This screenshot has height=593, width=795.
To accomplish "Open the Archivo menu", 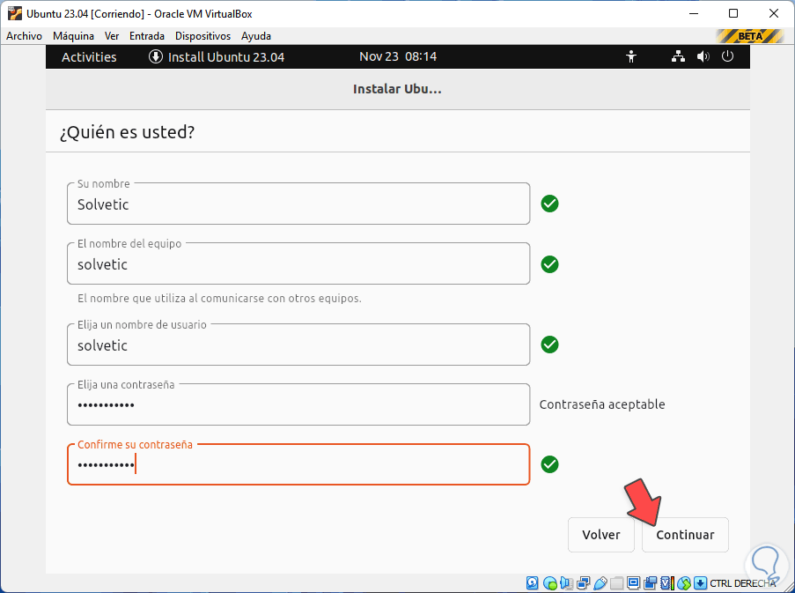I will [25, 36].
